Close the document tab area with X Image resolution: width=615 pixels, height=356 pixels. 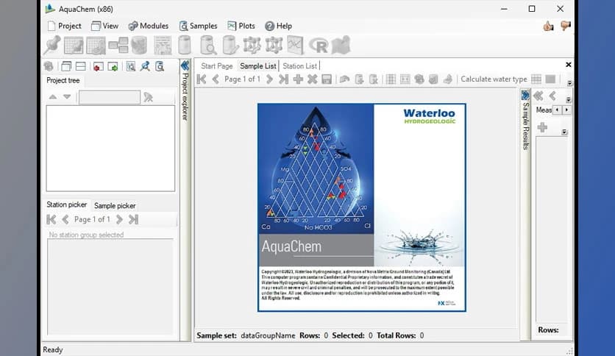pos(568,65)
